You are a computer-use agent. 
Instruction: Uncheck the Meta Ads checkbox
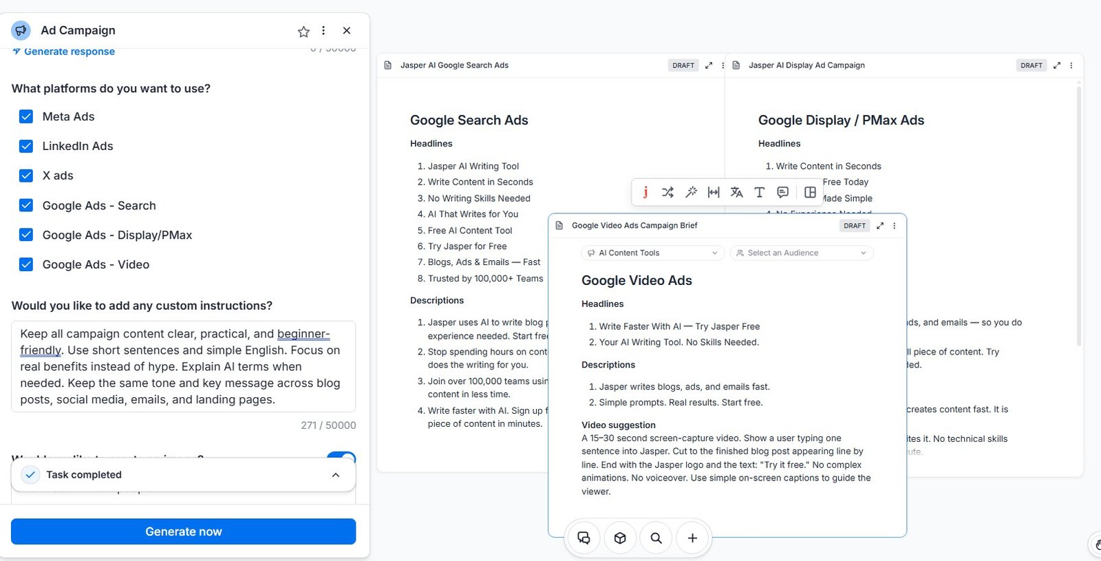26,116
